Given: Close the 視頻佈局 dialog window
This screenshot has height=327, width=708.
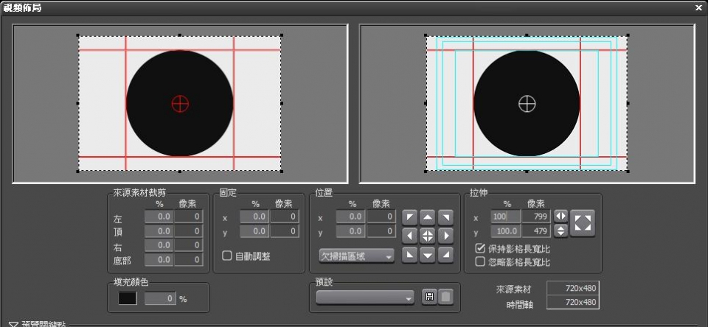Looking at the screenshot, I should 698,7.
